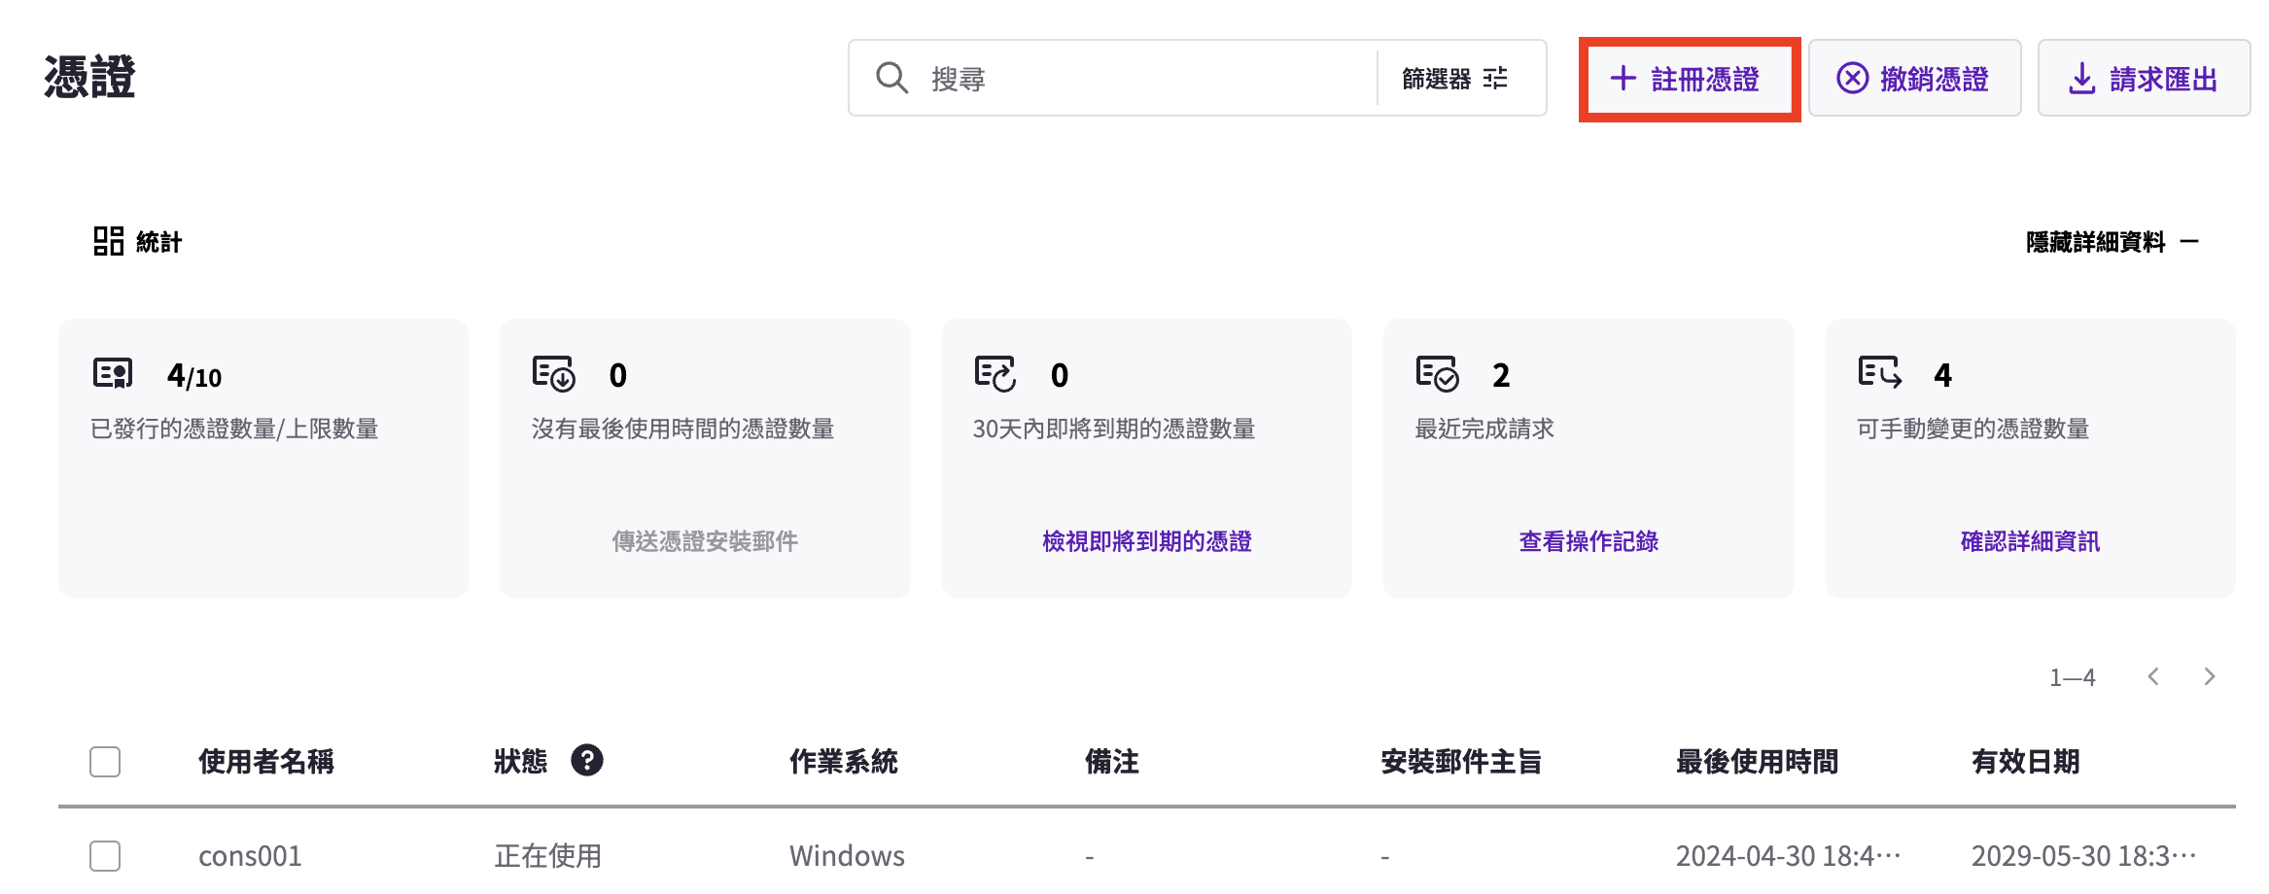Click the 註冊憑證 register button

pos(1690,79)
